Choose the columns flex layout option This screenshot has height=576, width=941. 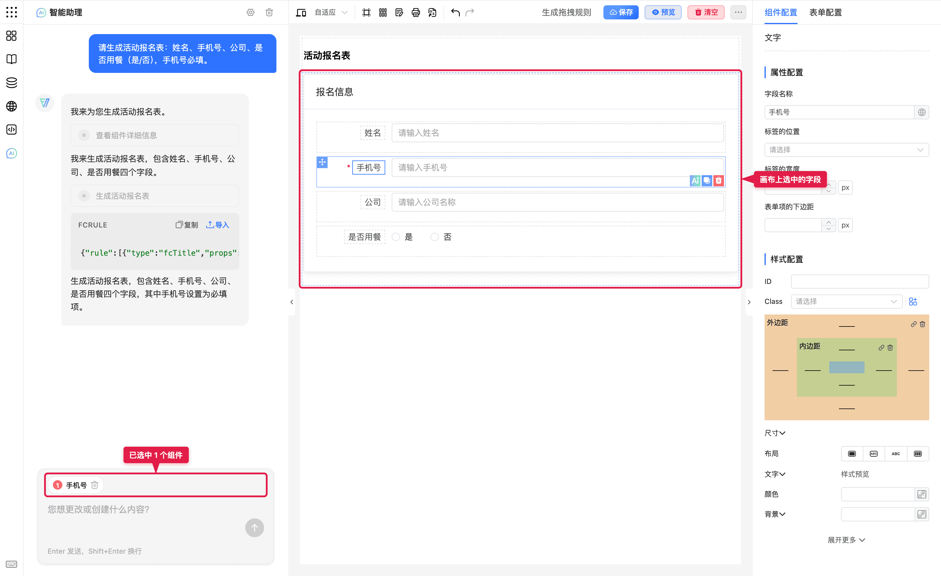pos(918,453)
